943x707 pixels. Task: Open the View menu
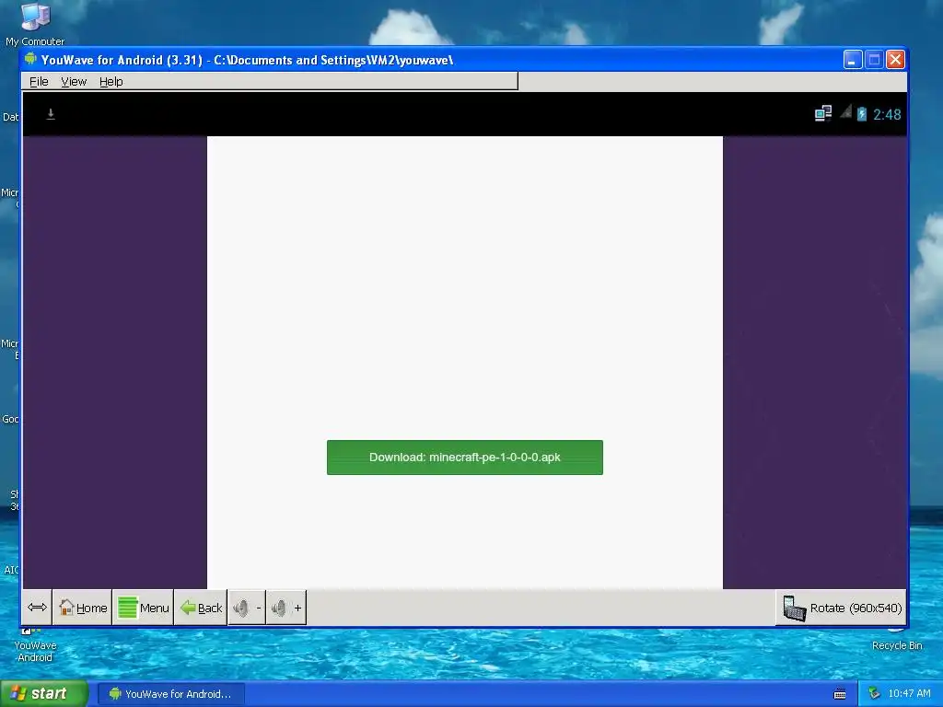pyautogui.click(x=74, y=82)
